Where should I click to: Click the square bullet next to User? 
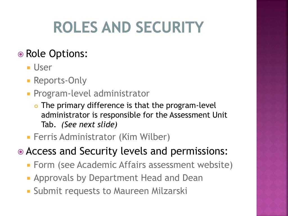pyautogui.click(x=28, y=68)
